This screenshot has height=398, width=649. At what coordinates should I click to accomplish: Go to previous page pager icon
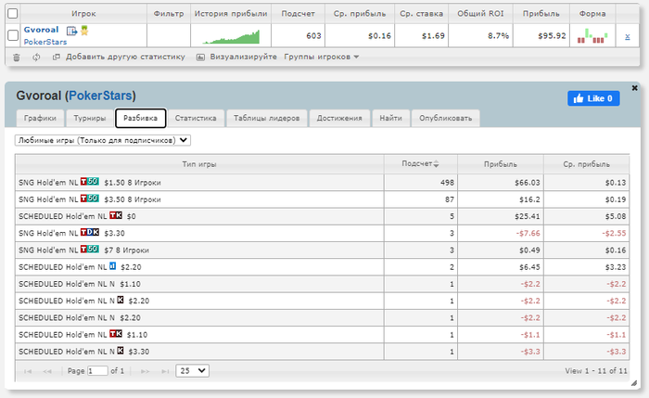pyautogui.click(x=47, y=371)
